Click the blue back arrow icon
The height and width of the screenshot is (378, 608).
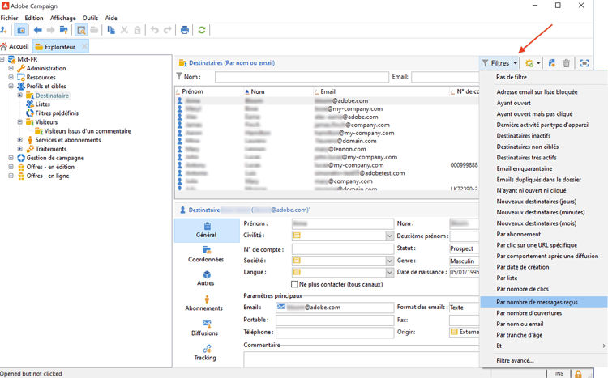point(37,30)
